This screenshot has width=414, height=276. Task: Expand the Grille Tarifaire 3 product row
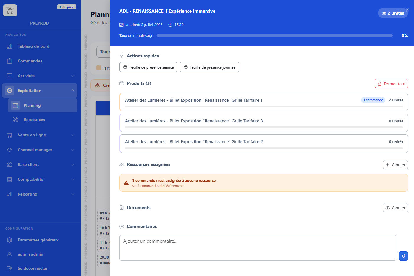(264, 123)
